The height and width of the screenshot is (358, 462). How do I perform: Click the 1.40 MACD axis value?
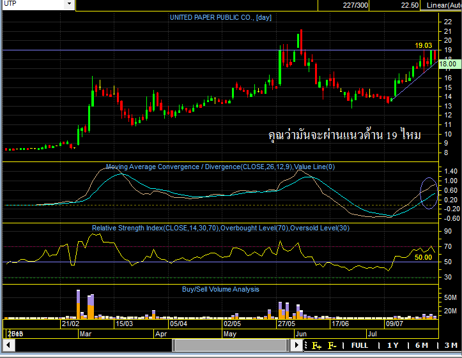(450, 171)
